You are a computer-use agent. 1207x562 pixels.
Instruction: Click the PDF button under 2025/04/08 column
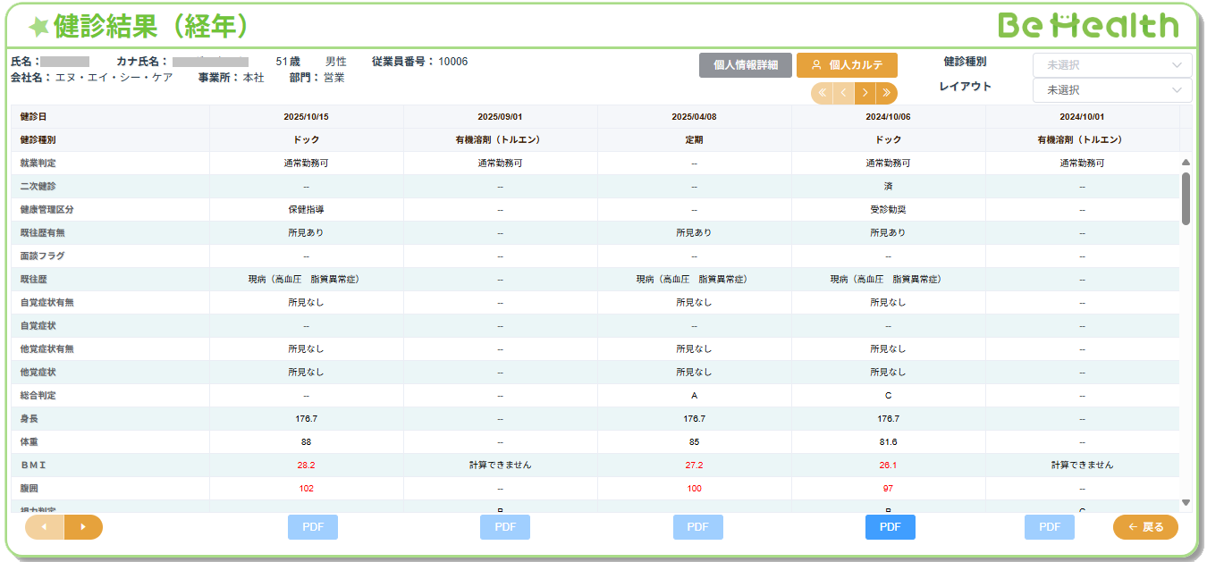697,527
